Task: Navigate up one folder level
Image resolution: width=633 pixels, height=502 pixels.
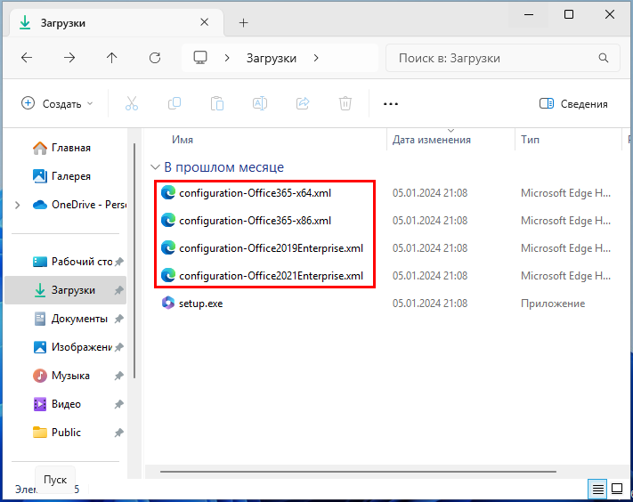Action: pyautogui.click(x=112, y=58)
